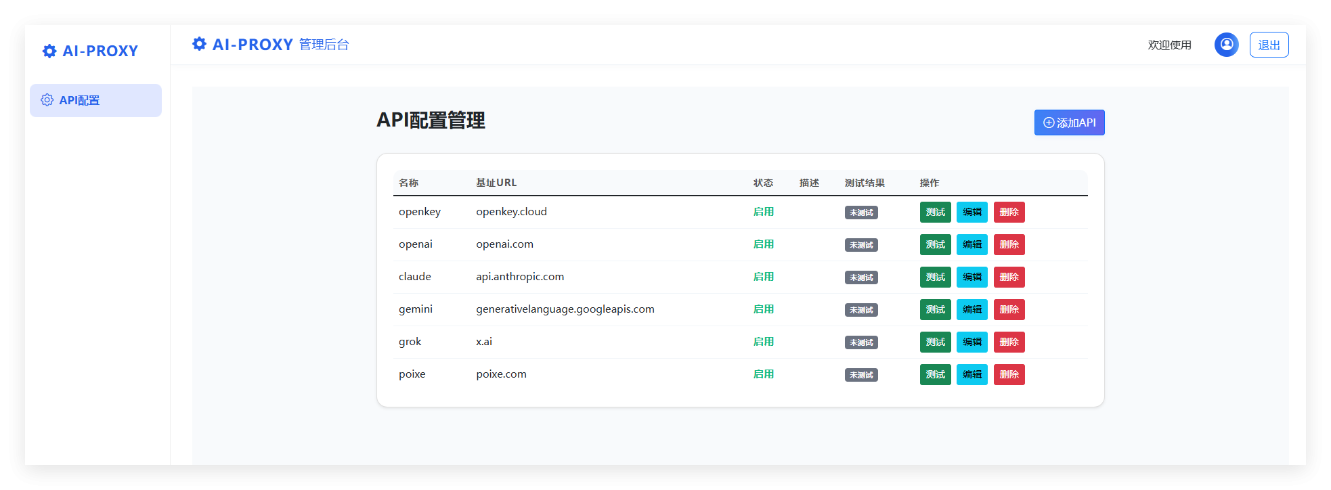Click the 退出 logout button
Viewport: 1331px width, 490px height.
pos(1269,45)
